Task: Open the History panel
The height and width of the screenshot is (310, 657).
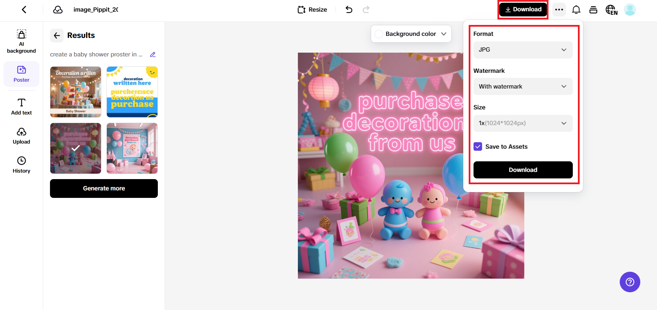Action: point(21,165)
